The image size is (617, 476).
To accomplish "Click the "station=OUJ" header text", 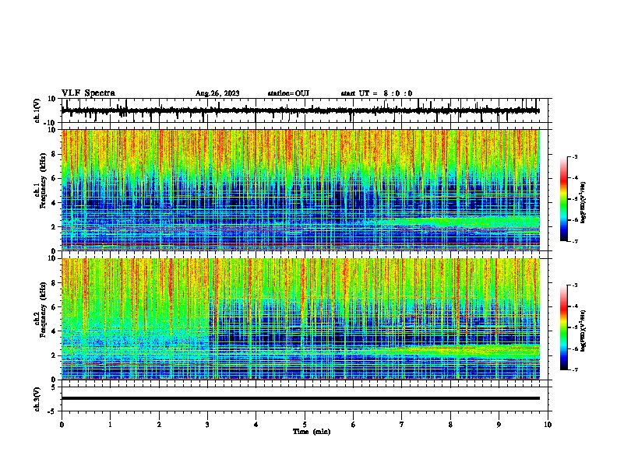I will point(288,93).
